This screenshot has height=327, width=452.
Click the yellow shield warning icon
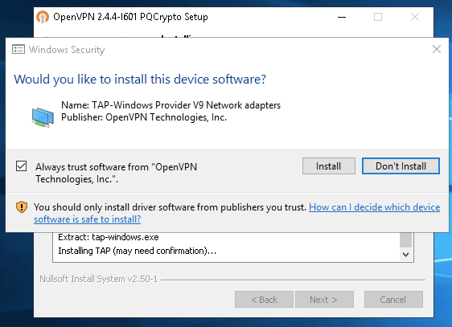(x=22, y=207)
